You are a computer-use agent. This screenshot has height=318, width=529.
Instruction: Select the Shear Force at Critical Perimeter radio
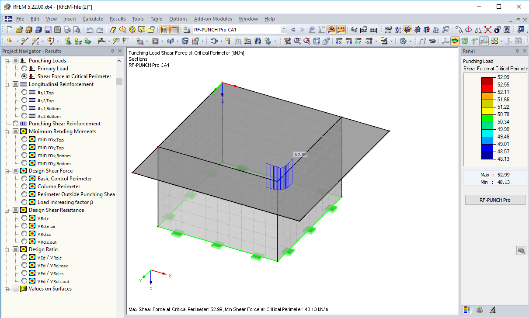tap(24, 76)
